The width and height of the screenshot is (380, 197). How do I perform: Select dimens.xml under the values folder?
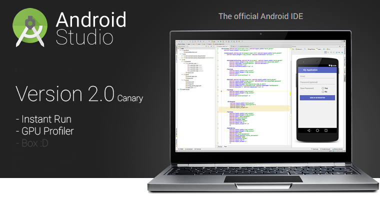tap(190, 82)
